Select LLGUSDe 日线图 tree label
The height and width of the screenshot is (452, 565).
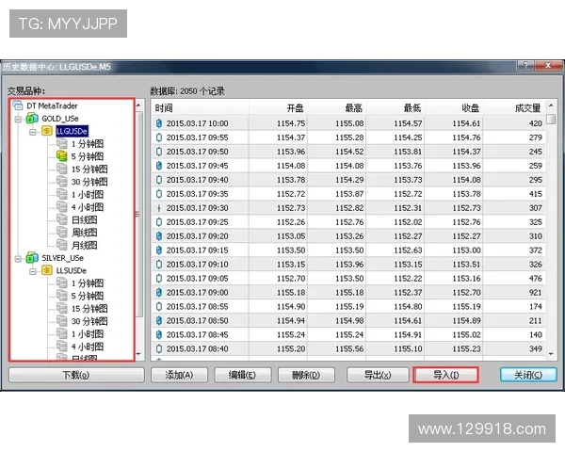coord(84,219)
